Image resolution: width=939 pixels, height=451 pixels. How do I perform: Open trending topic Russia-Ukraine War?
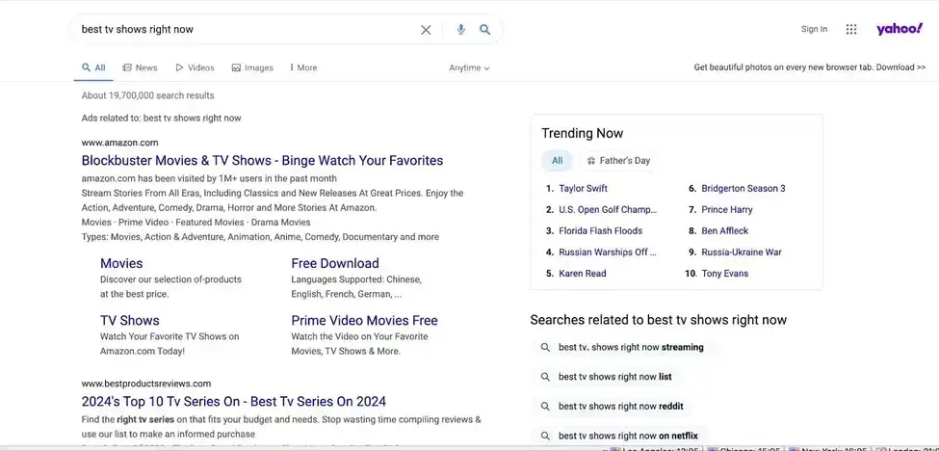coord(742,252)
